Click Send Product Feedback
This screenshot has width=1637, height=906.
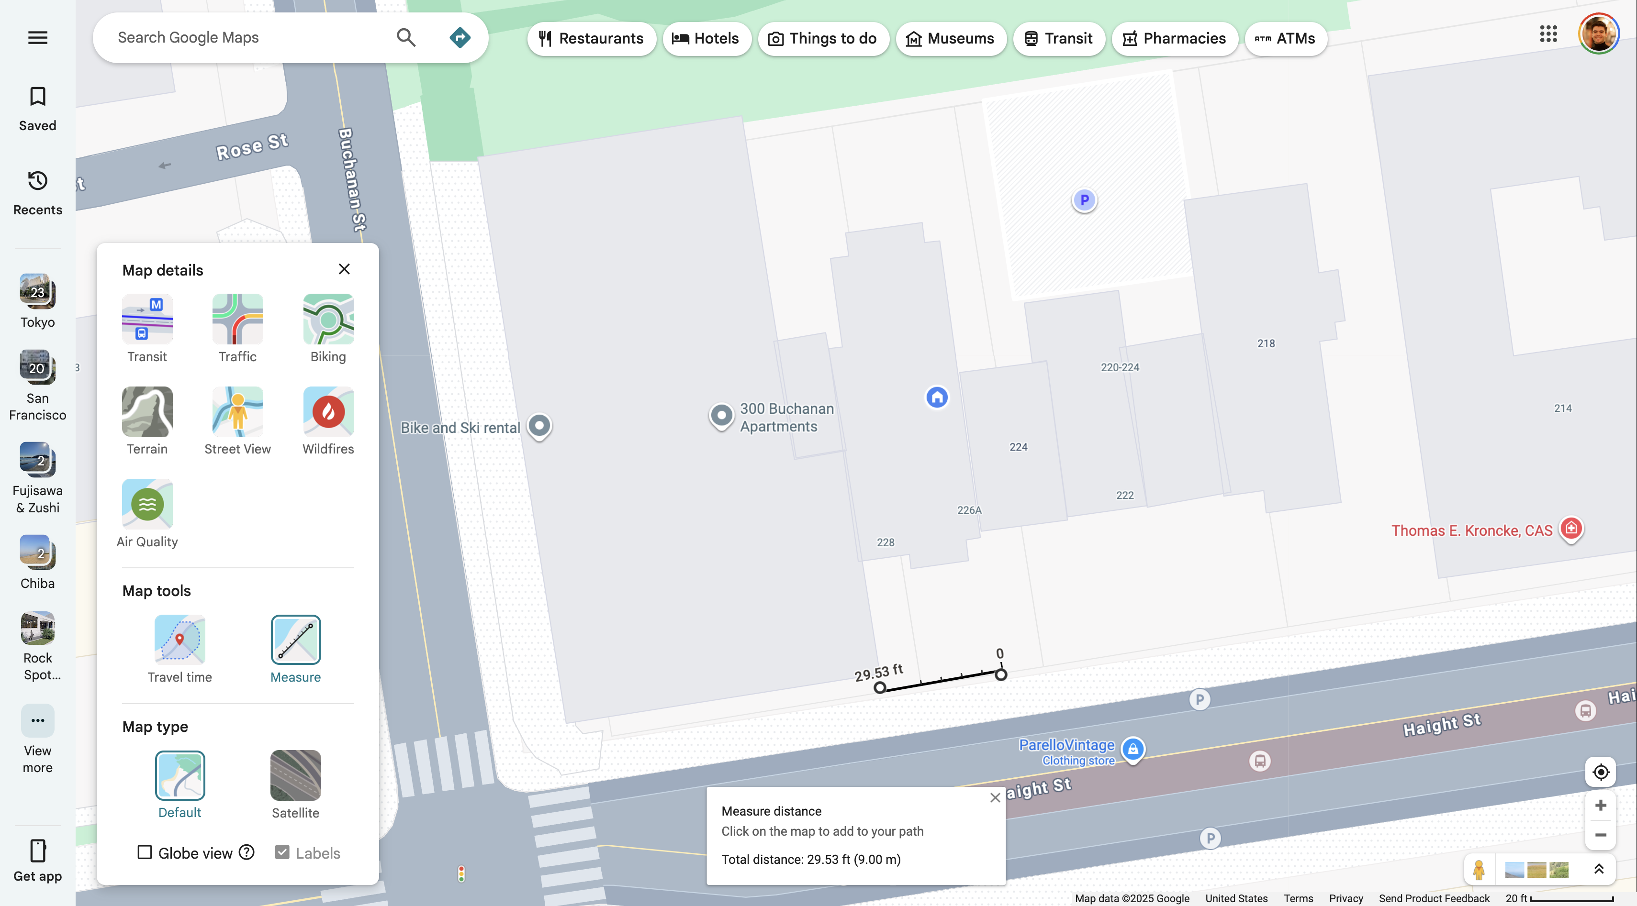pos(1434,898)
